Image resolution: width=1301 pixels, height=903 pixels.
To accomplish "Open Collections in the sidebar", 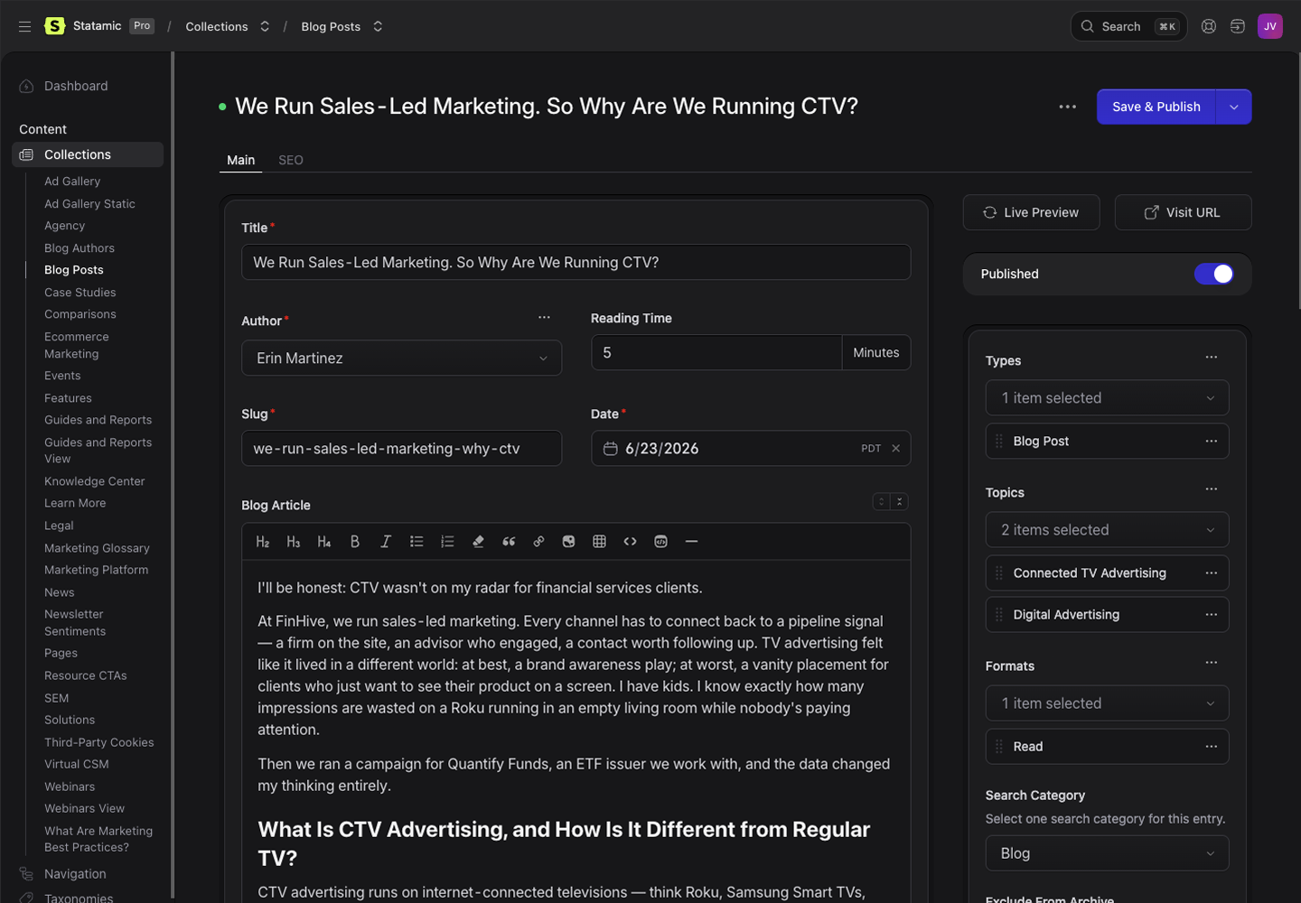I will pos(88,154).
